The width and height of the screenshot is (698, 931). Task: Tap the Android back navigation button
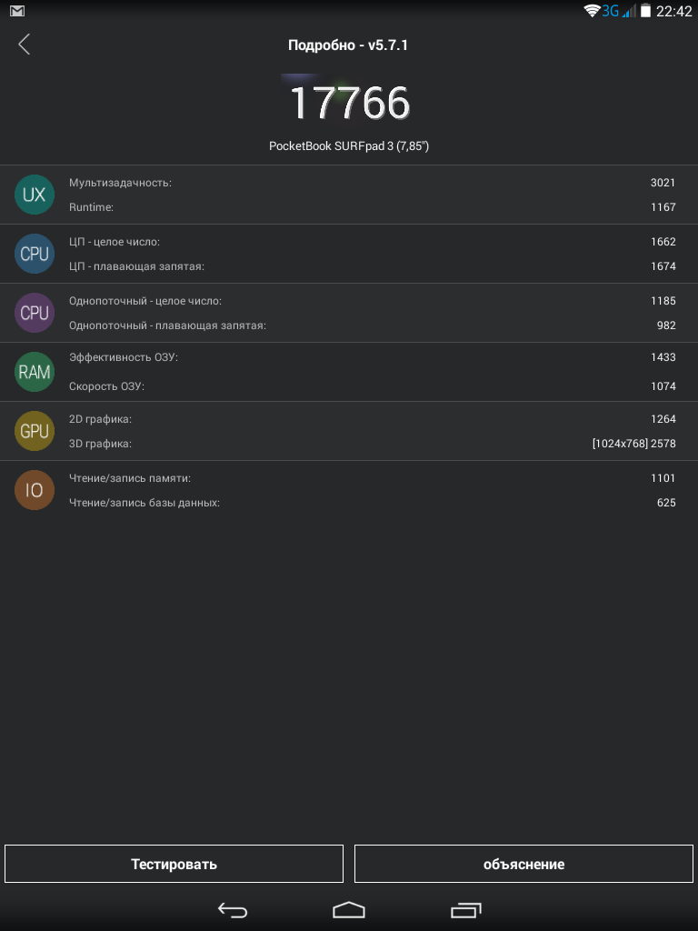point(233,909)
